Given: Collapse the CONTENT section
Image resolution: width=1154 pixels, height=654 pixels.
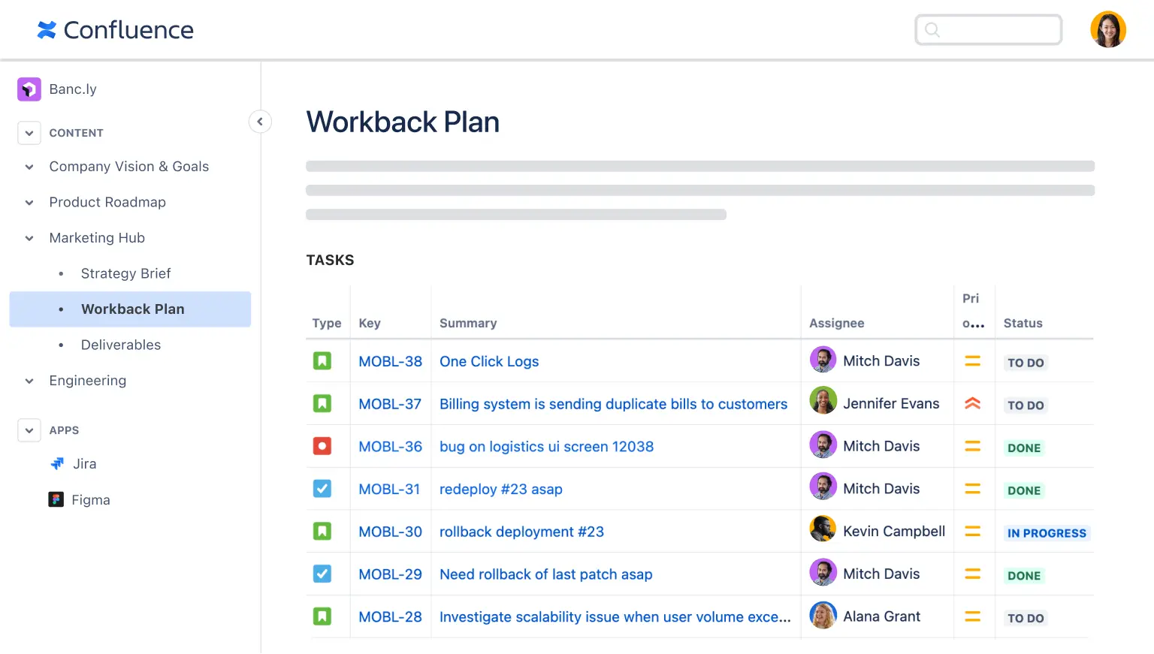Looking at the screenshot, I should click(x=29, y=133).
